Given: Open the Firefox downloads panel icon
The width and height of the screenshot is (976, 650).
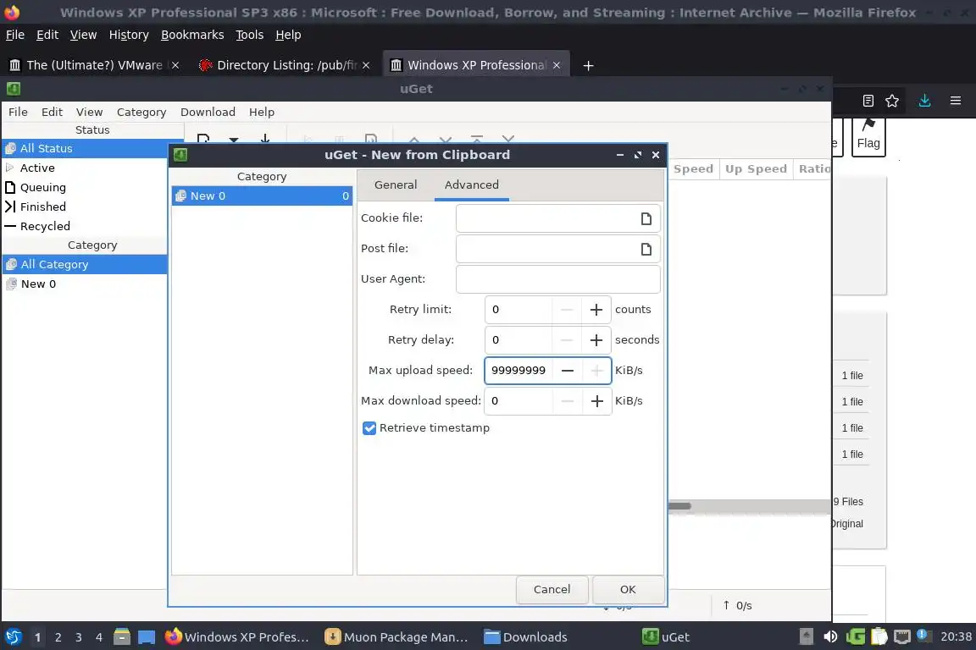Looking at the screenshot, I should (x=924, y=101).
